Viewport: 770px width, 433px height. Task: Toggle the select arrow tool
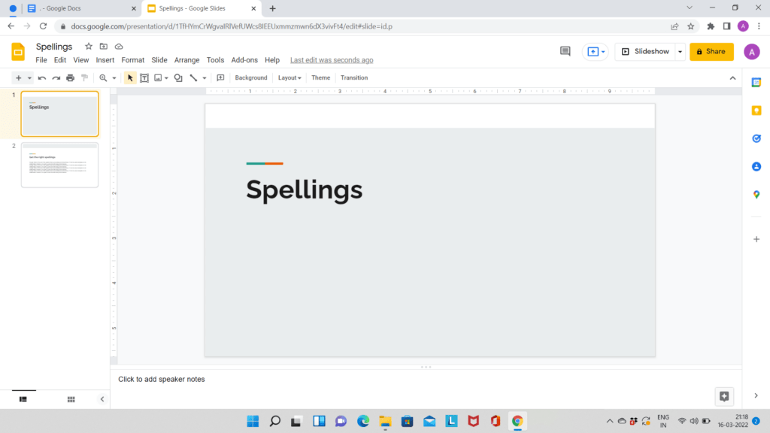(x=130, y=77)
